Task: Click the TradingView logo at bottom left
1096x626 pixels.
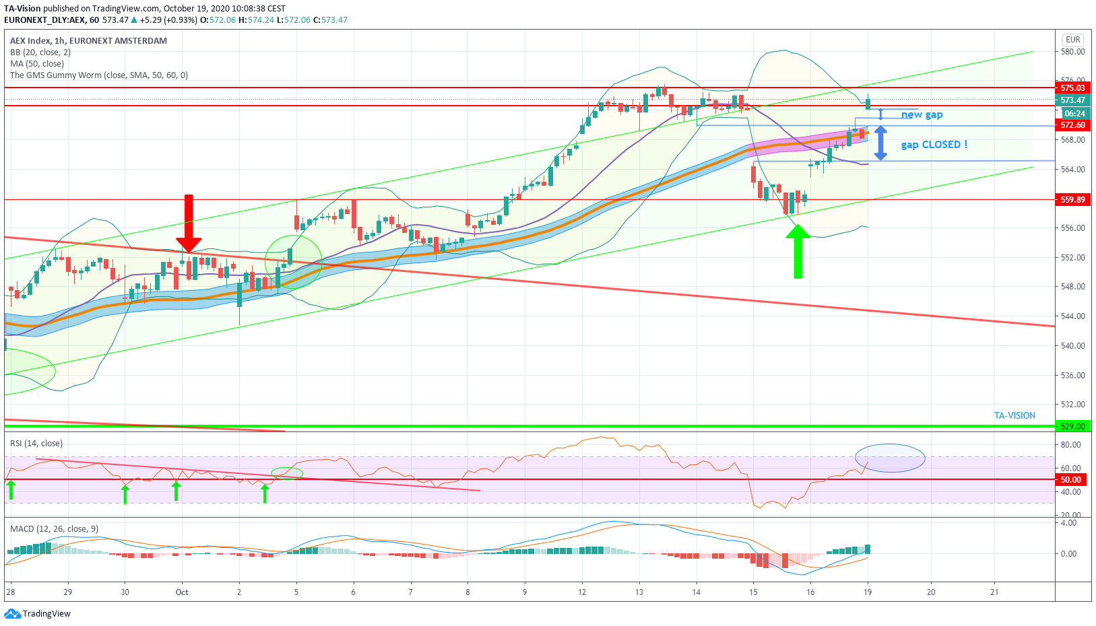Action: (x=38, y=613)
